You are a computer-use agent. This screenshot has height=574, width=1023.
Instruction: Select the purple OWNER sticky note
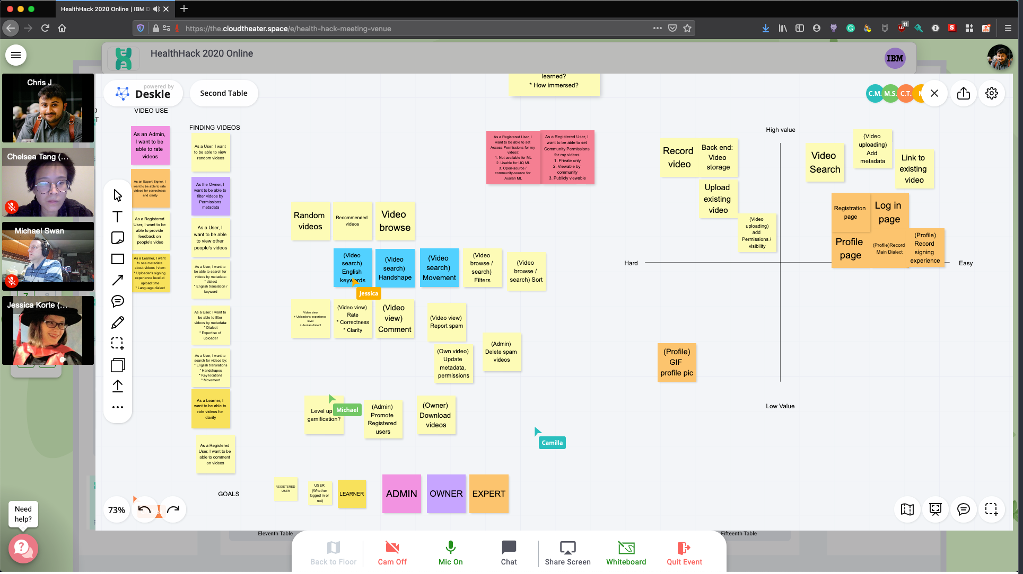446,494
